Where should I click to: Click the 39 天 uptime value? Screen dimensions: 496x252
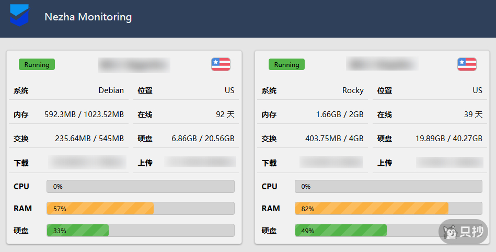pos(473,114)
